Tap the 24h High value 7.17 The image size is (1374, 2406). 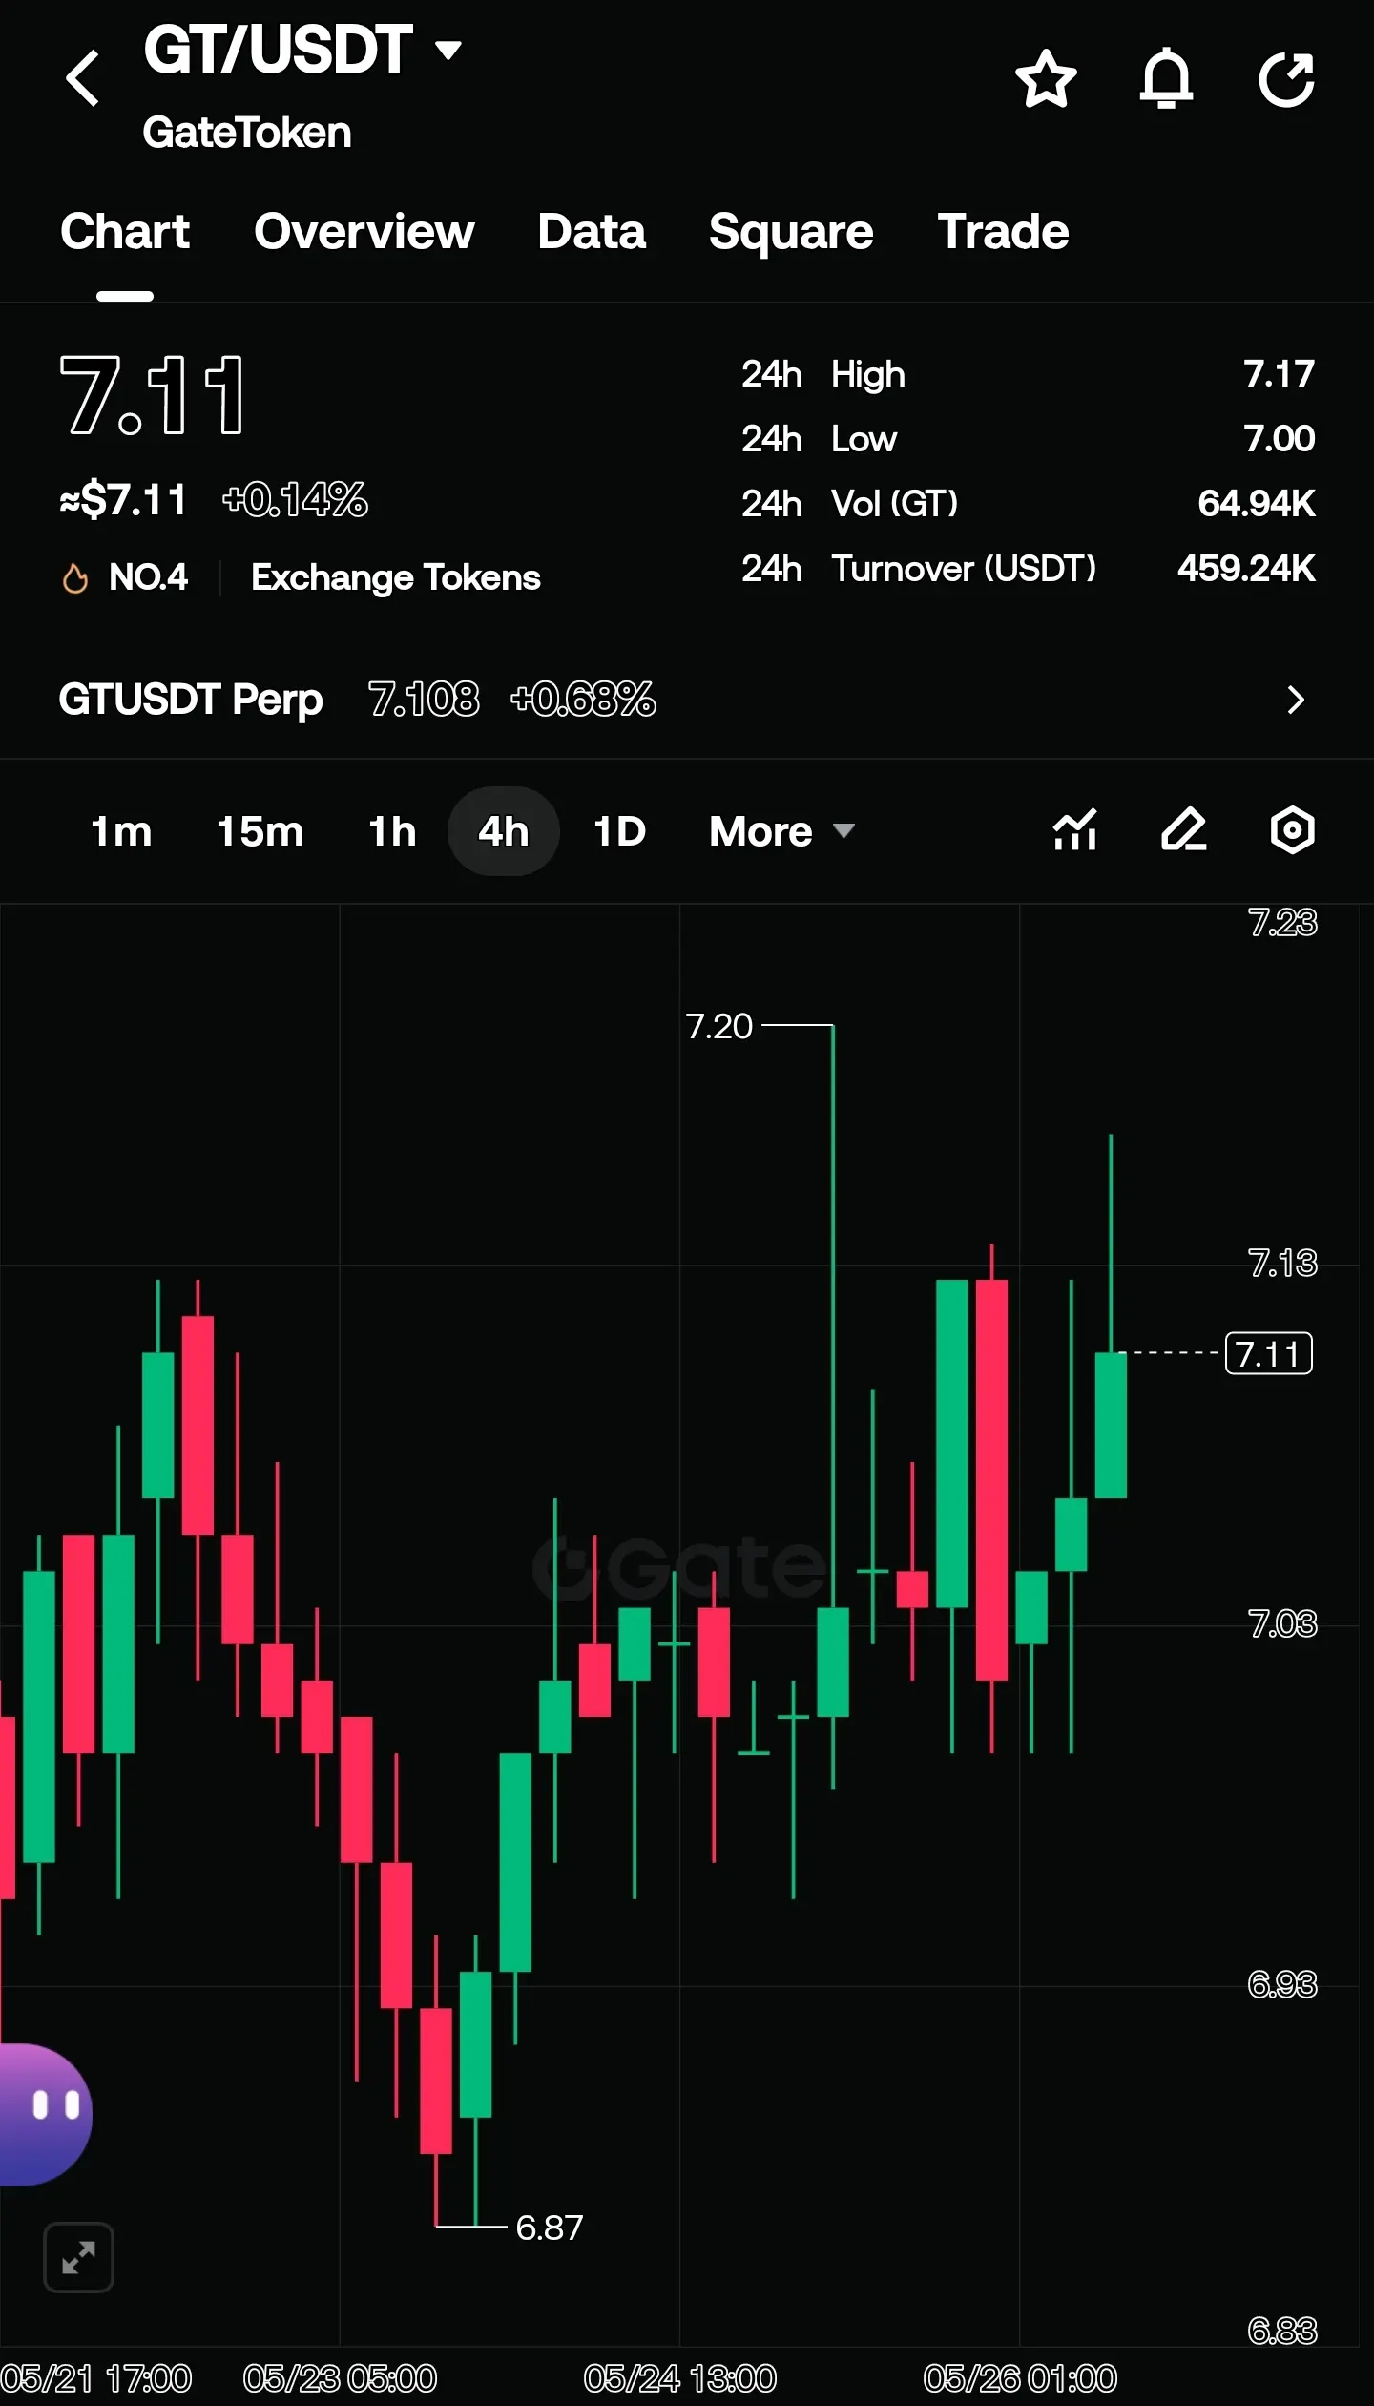tap(1280, 374)
